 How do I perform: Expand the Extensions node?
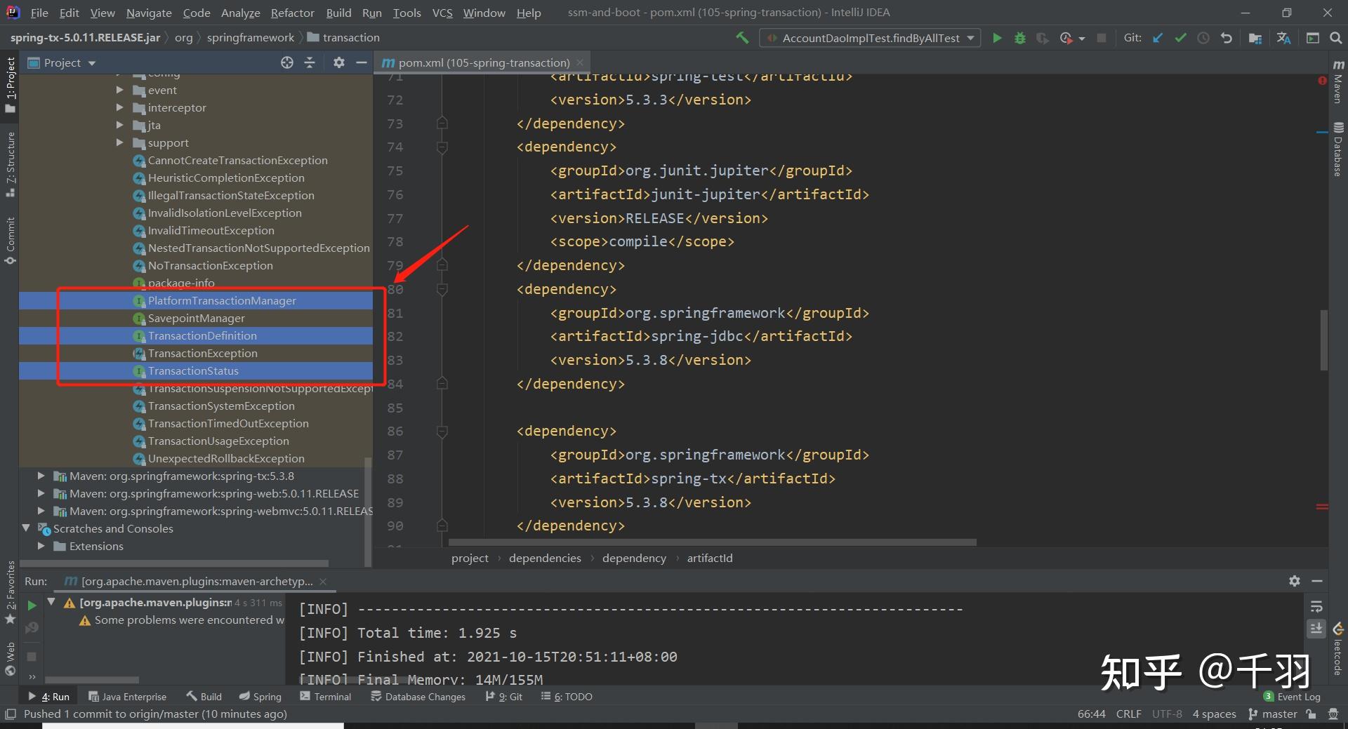(x=41, y=546)
